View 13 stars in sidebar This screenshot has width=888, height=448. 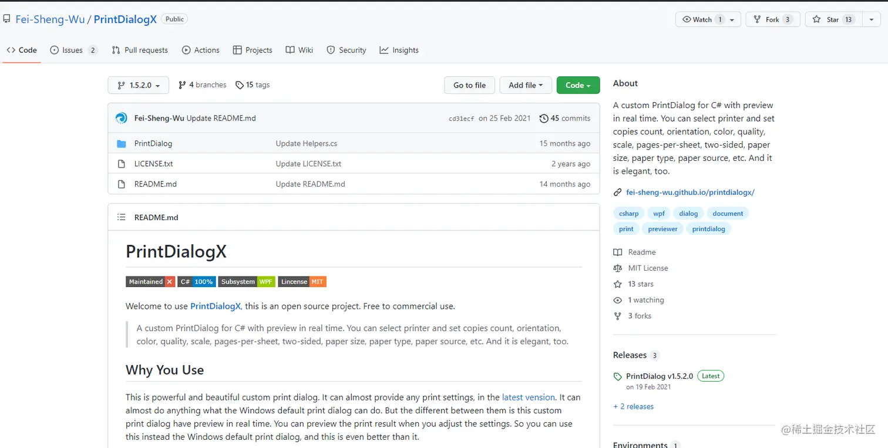point(634,284)
